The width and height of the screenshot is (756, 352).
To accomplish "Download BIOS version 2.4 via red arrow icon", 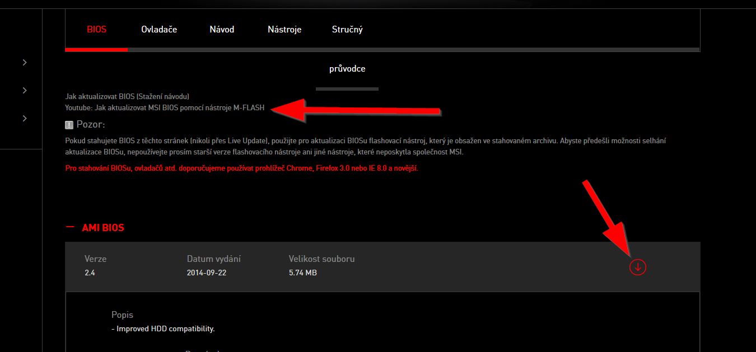I will pyautogui.click(x=637, y=267).
